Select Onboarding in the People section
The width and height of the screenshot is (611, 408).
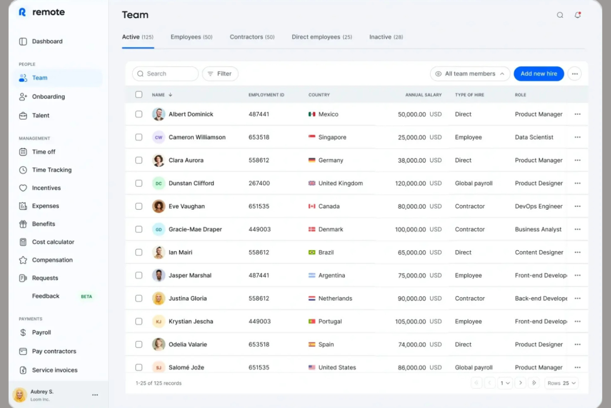(x=48, y=96)
